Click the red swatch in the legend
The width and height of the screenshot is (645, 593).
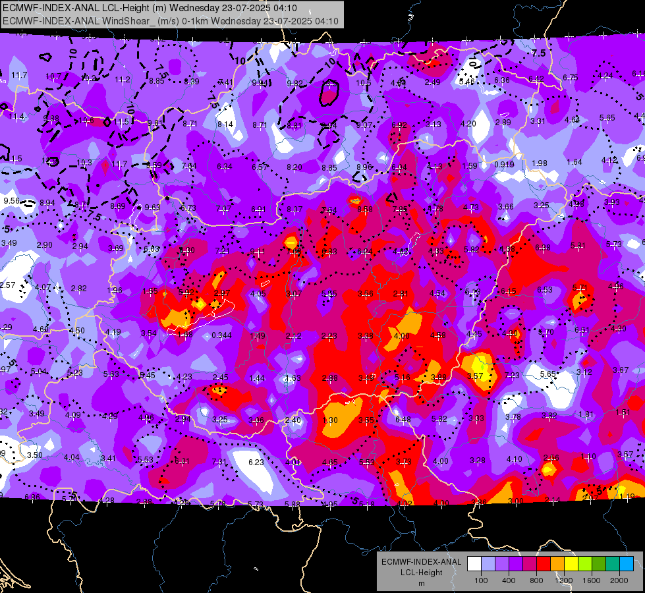tap(544, 564)
